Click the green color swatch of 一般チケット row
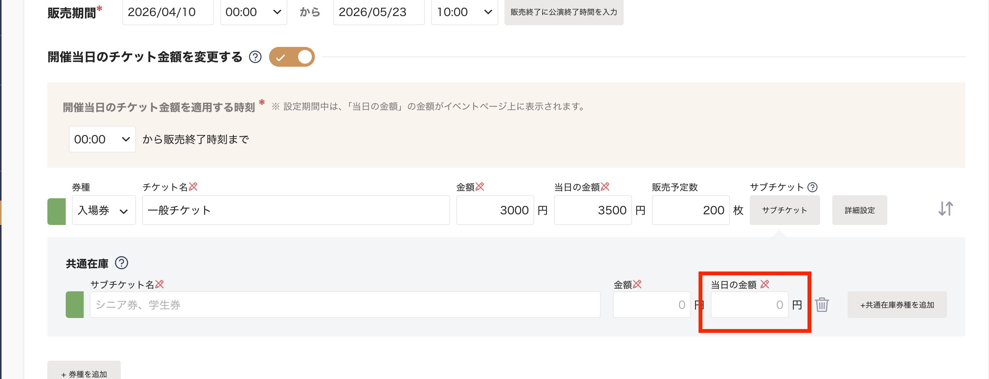The image size is (989, 379). 57,211
